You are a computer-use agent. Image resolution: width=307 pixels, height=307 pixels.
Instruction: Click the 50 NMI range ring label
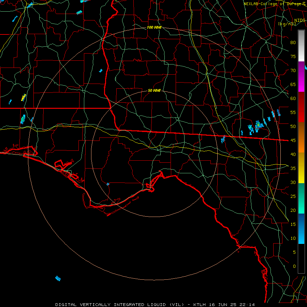pyautogui.click(x=154, y=90)
